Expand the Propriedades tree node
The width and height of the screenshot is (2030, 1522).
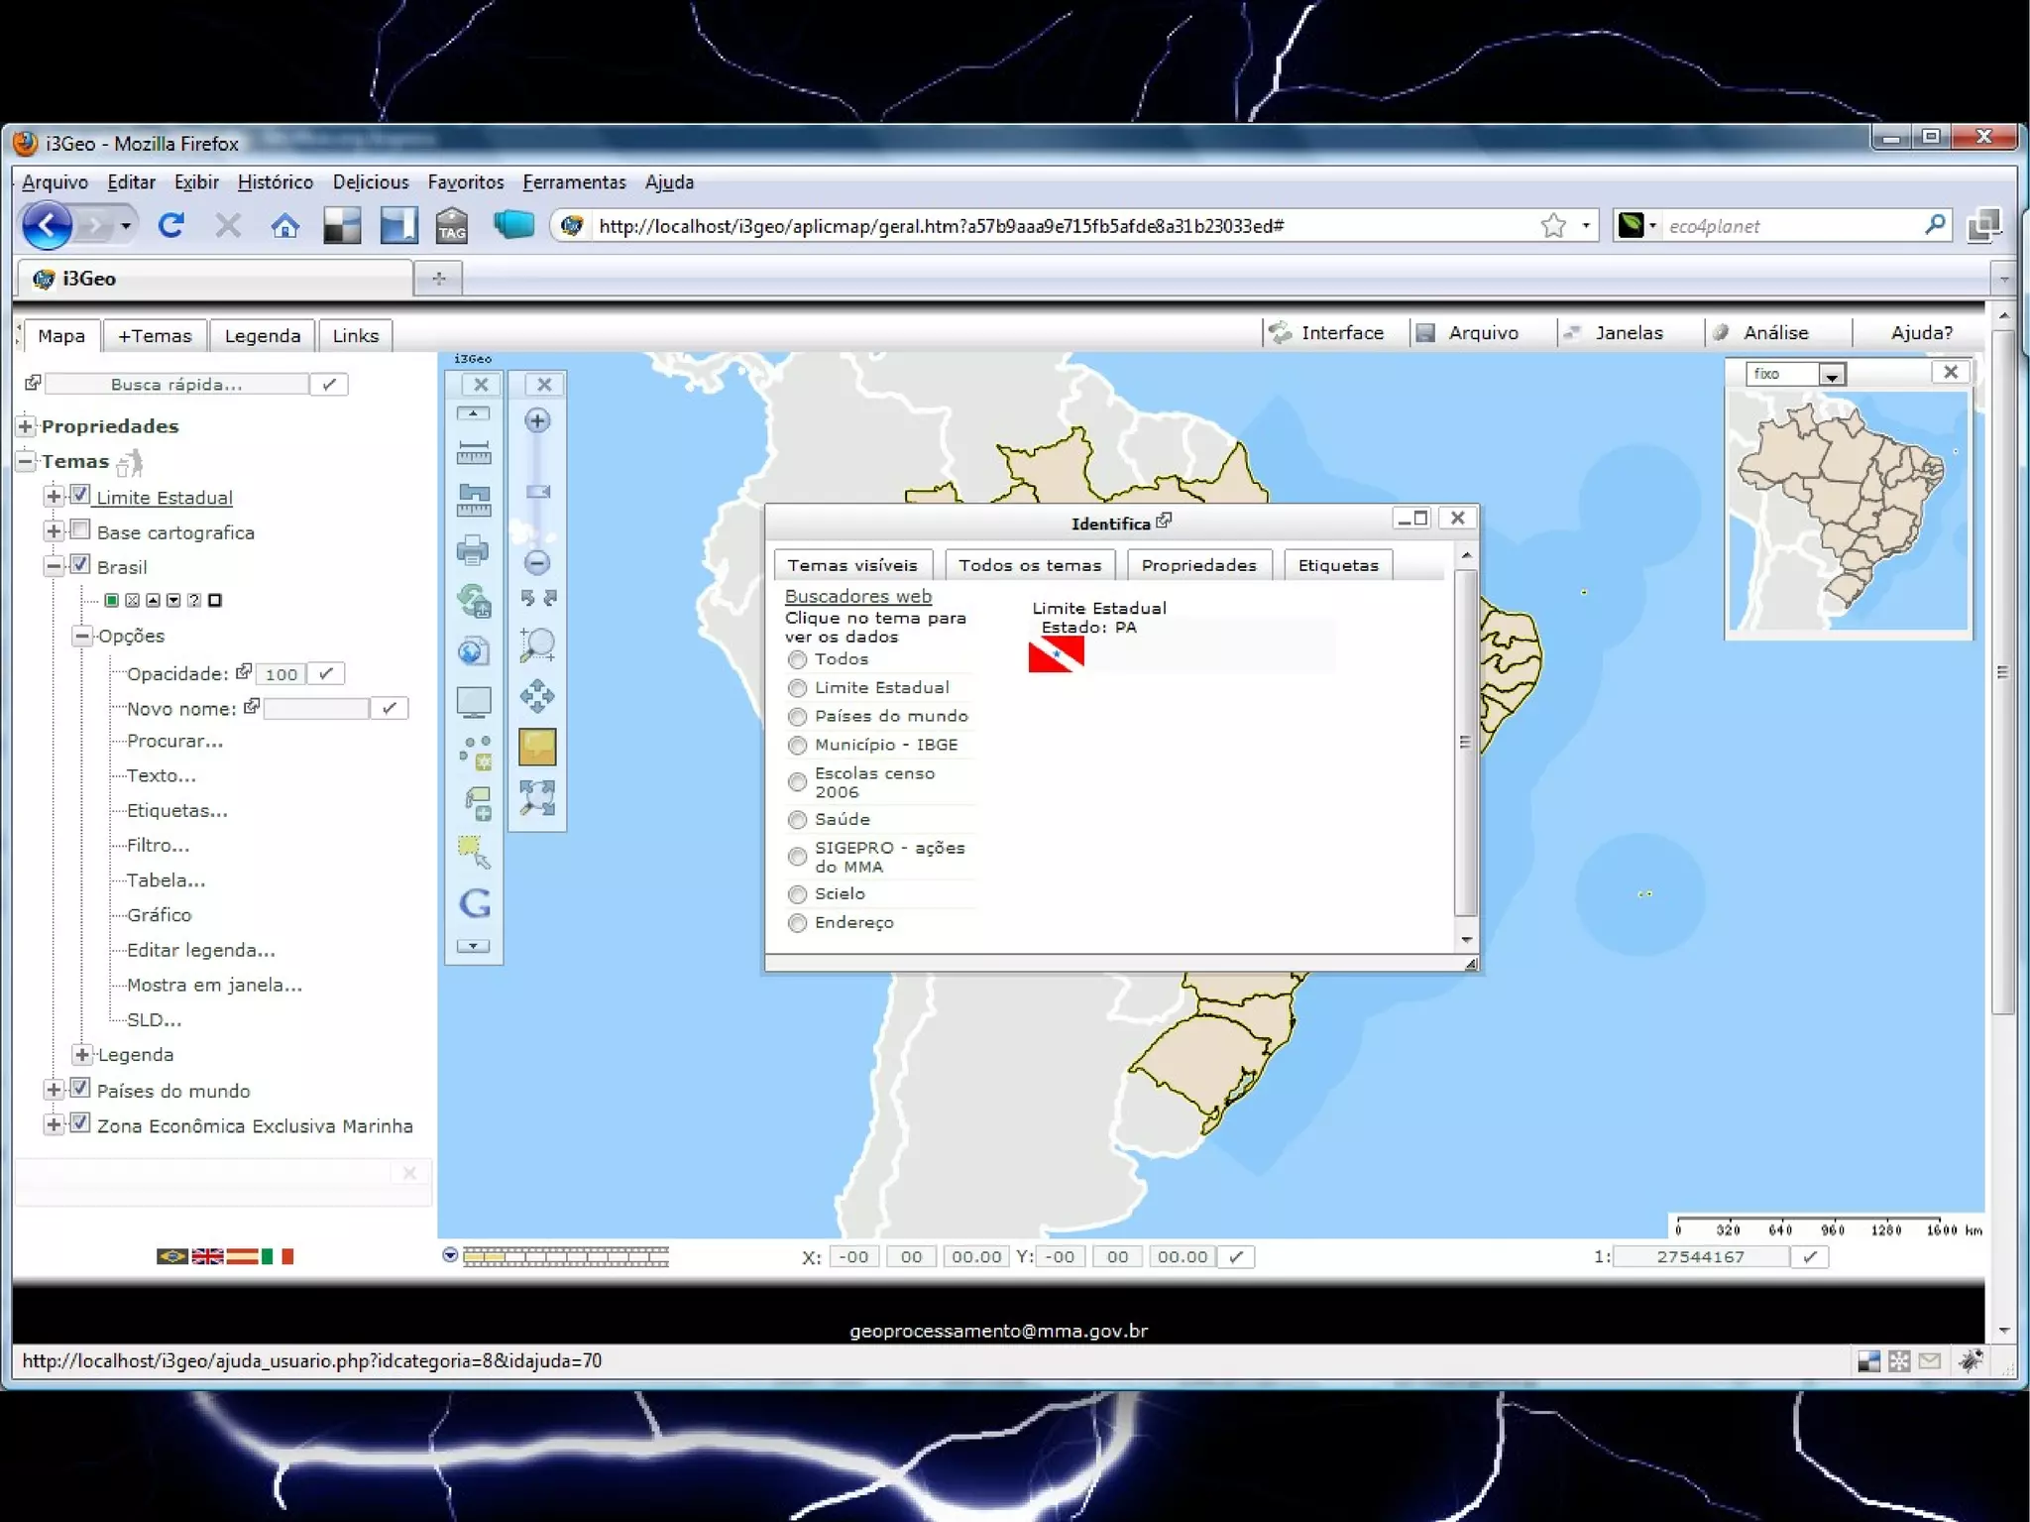point(26,426)
